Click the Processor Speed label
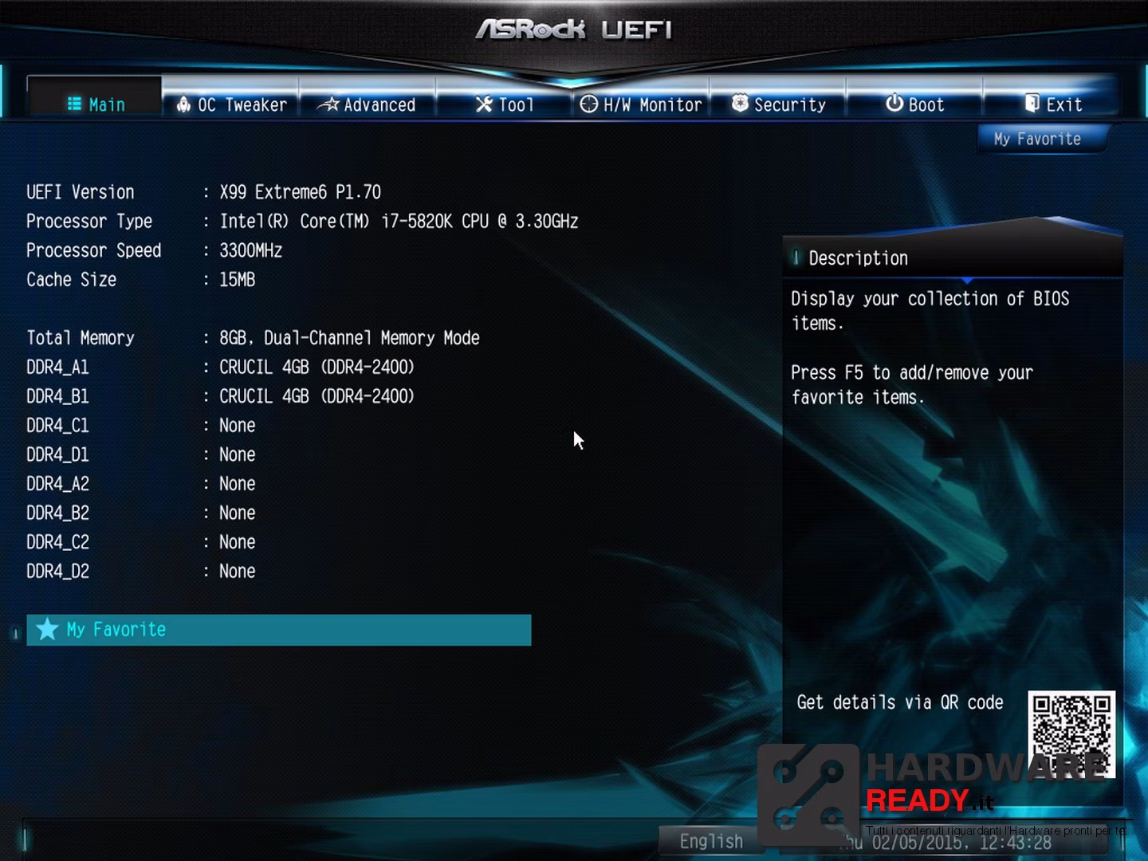1148x861 pixels. [x=94, y=251]
